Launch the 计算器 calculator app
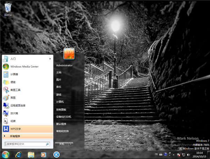 click(x=14, y=74)
